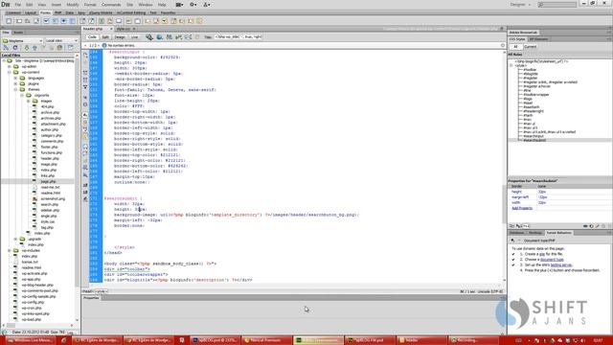Image resolution: width=613 pixels, height=345 pixels.
Task: Switch to the Layout insert tab
Action: [31, 12]
